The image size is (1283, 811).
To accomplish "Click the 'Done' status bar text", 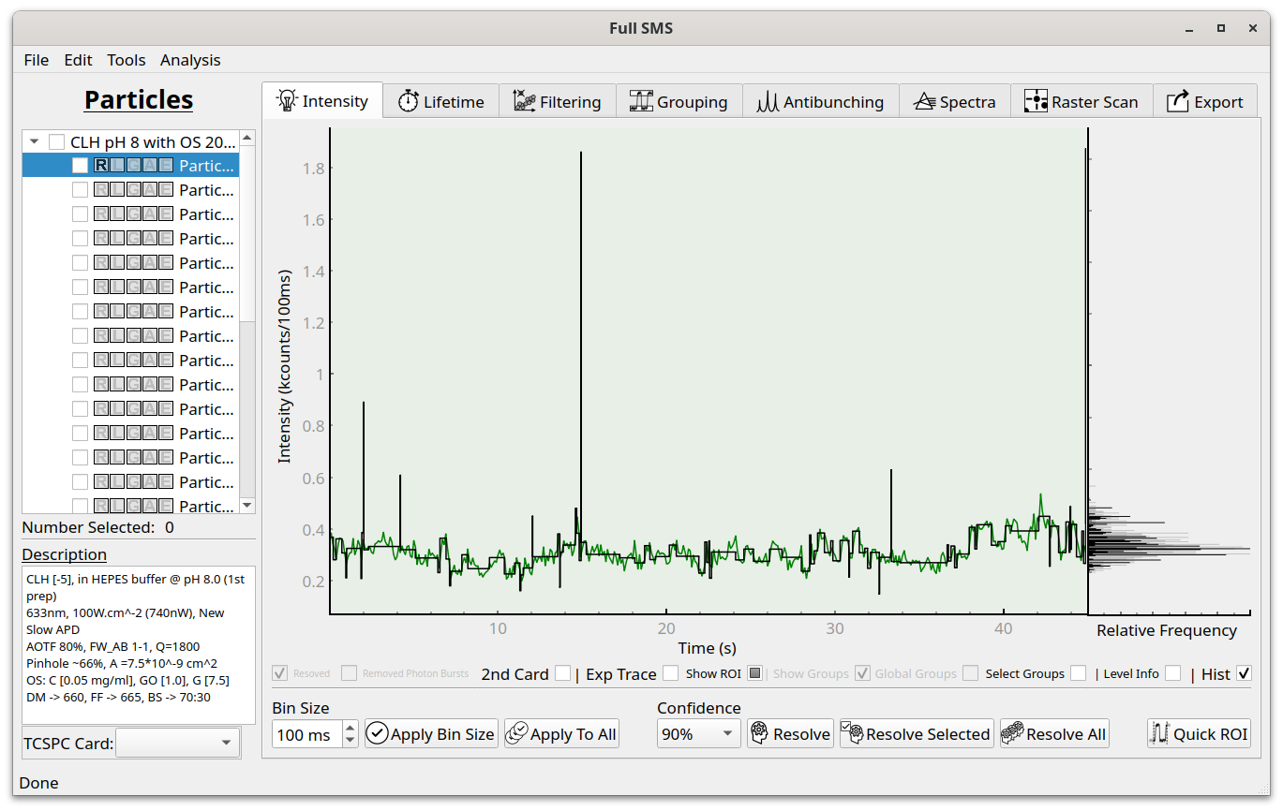I will pos(38,783).
